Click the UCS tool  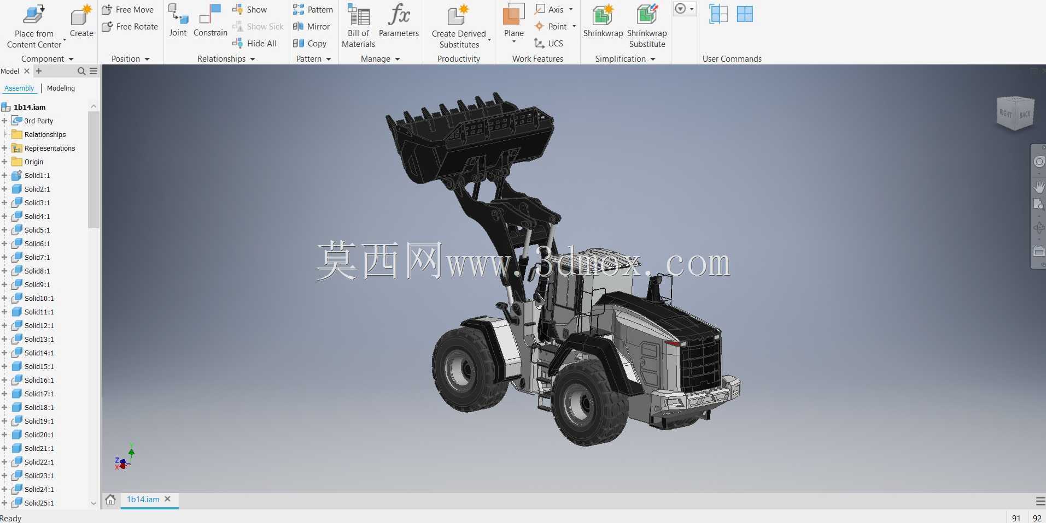548,43
